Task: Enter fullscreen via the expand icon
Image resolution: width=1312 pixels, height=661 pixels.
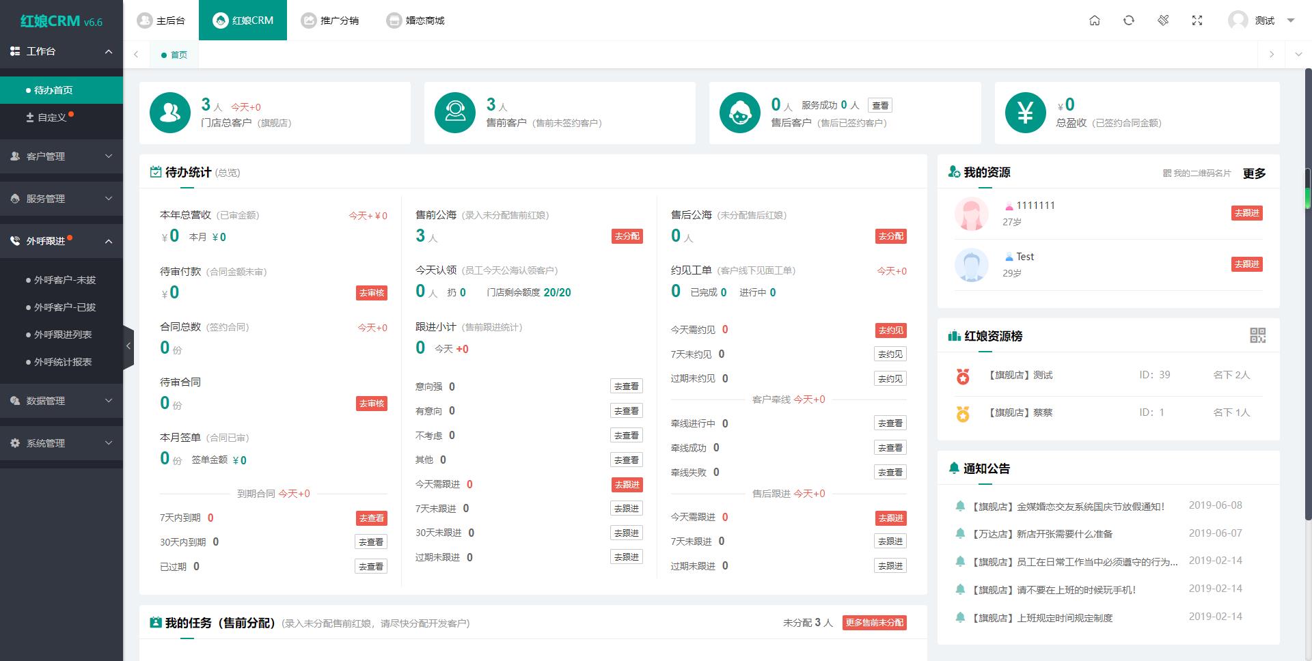Action: coord(1197,20)
